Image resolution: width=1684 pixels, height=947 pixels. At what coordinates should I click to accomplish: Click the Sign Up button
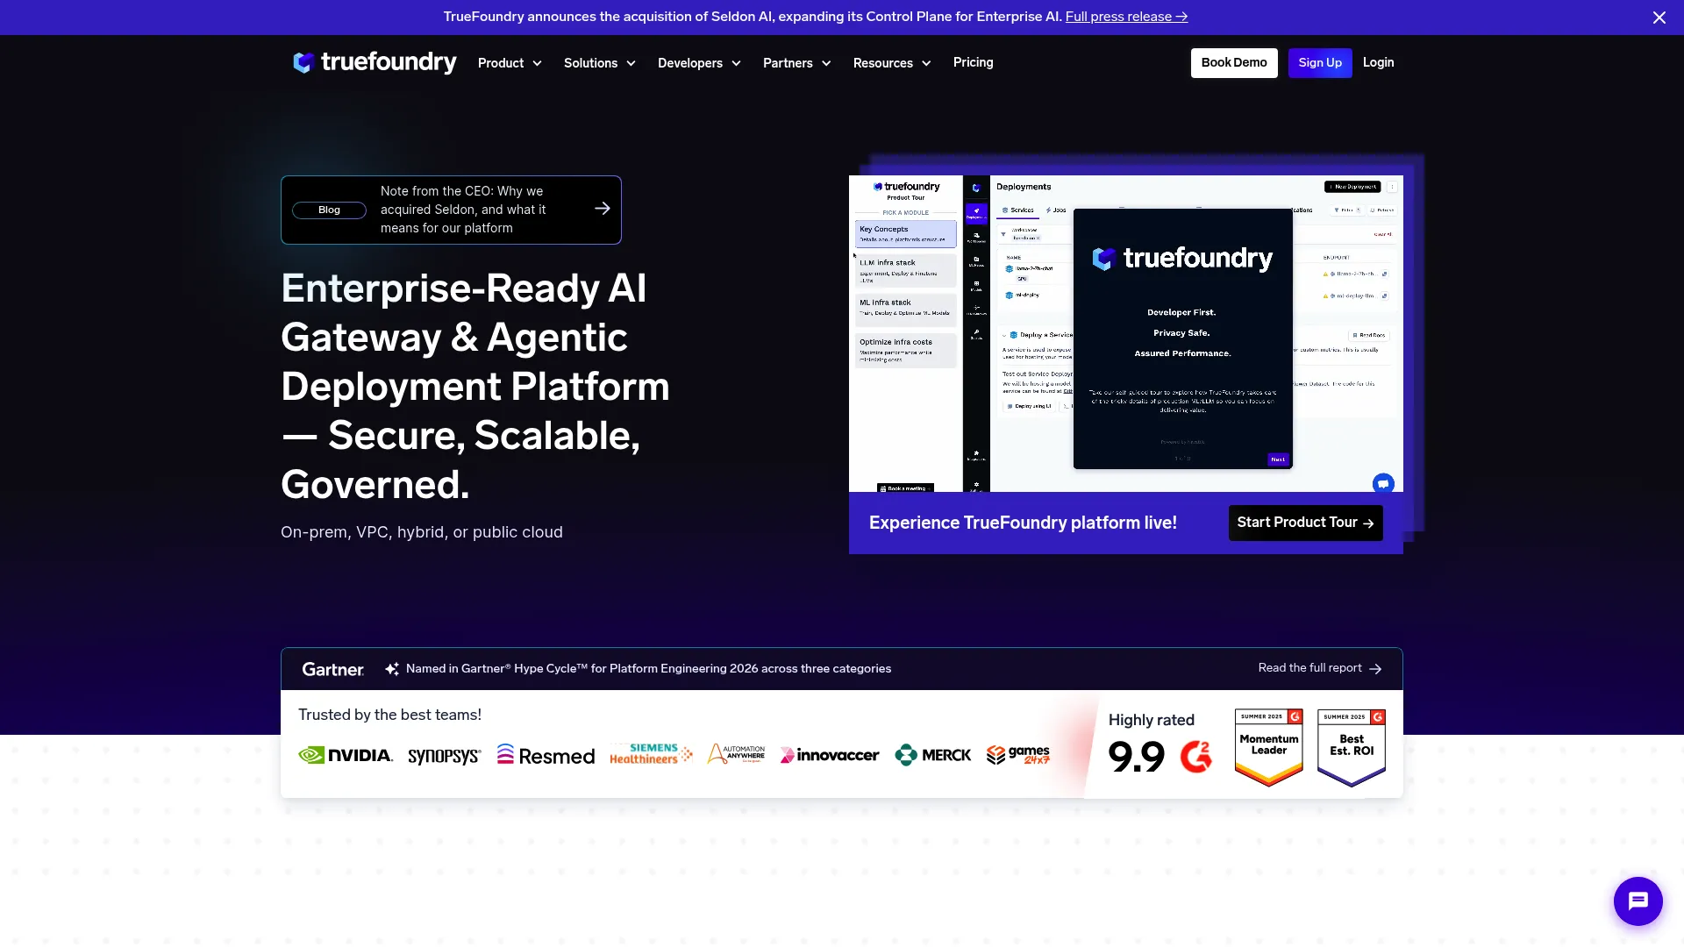1319,62
